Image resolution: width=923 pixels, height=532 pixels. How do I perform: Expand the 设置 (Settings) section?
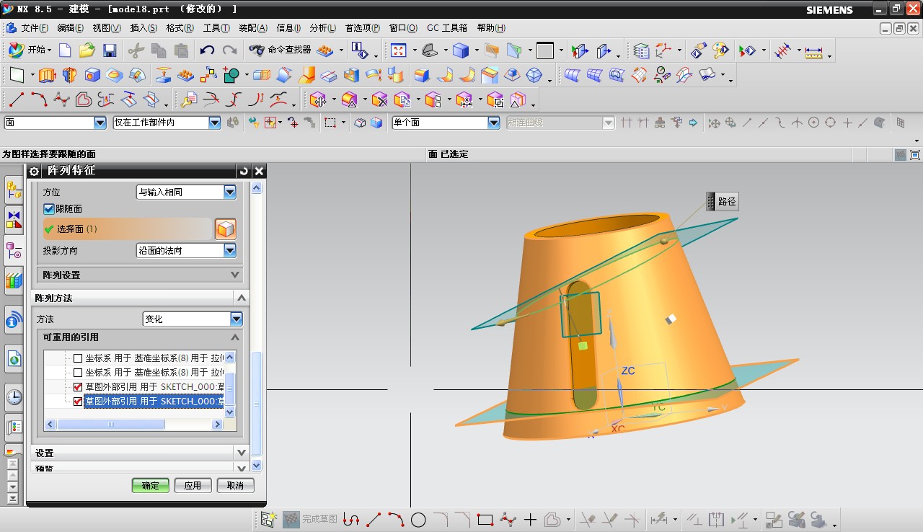pyautogui.click(x=140, y=453)
